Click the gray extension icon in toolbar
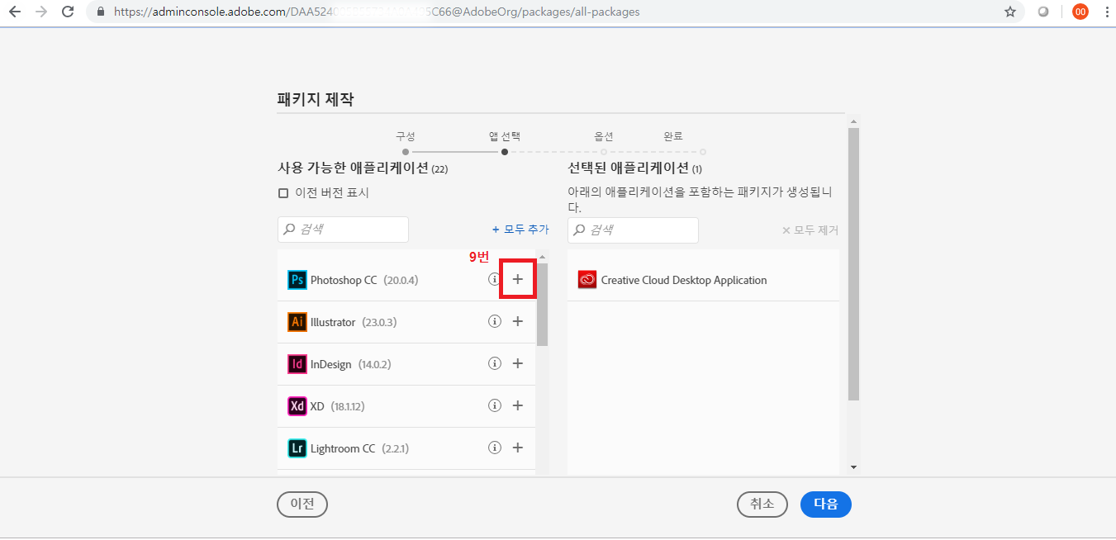The width and height of the screenshot is (1116, 540). pyautogui.click(x=1044, y=12)
